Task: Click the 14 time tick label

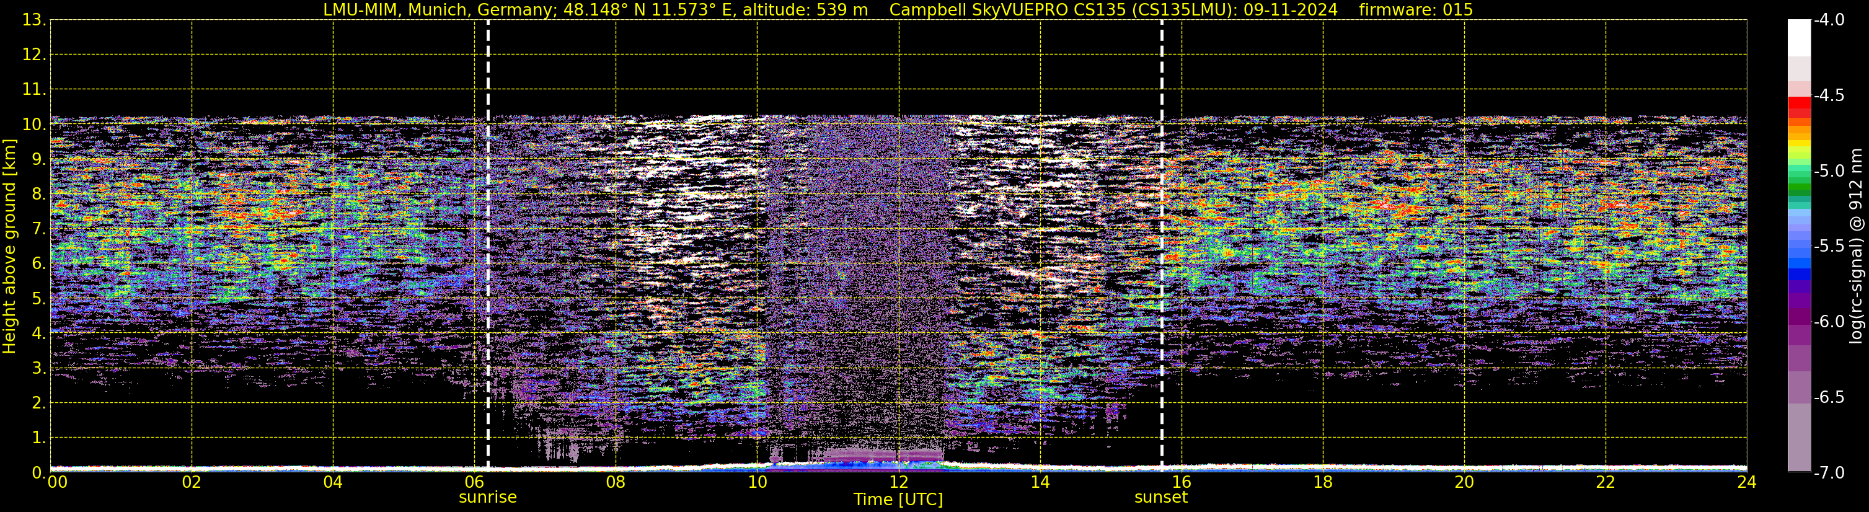Action: 1040,482
